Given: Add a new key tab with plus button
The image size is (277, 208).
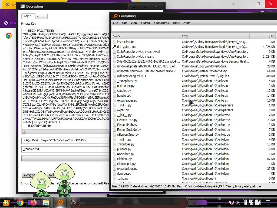Looking at the screenshot, I should (x=41, y=17).
